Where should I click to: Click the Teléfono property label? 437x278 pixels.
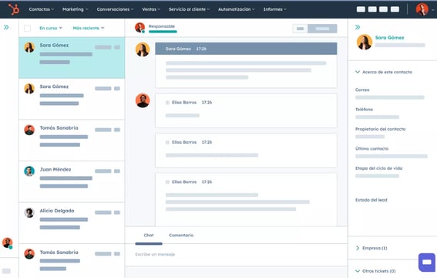364,110
